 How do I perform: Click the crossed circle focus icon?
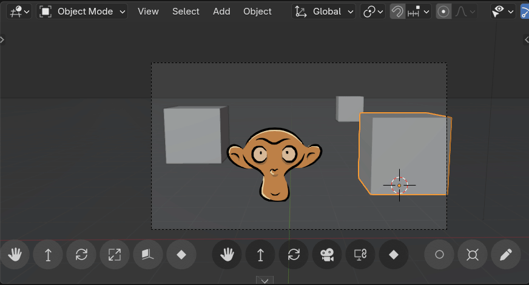473,254
